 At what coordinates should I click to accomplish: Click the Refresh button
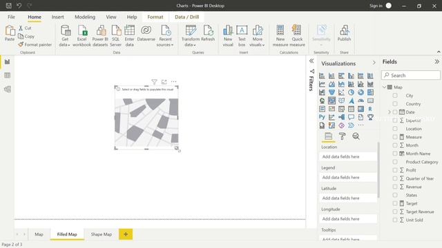pyautogui.click(x=208, y=34)
